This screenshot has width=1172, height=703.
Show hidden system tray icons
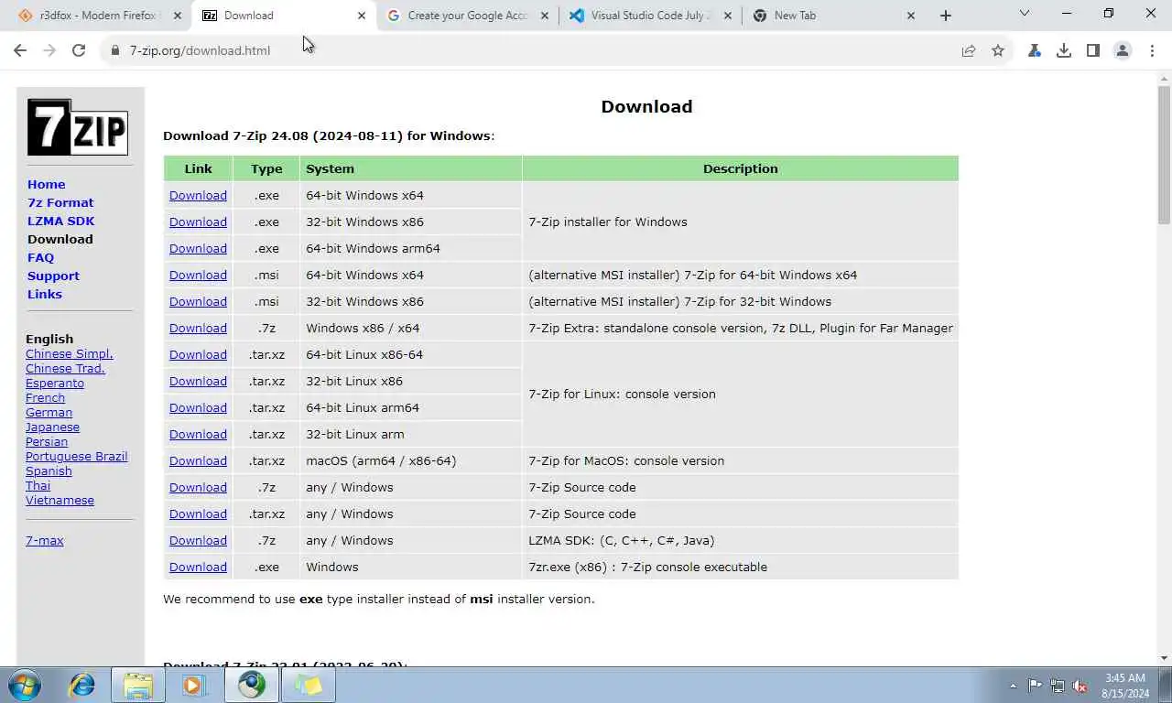pyautogui.click(x=1013, y=686)
